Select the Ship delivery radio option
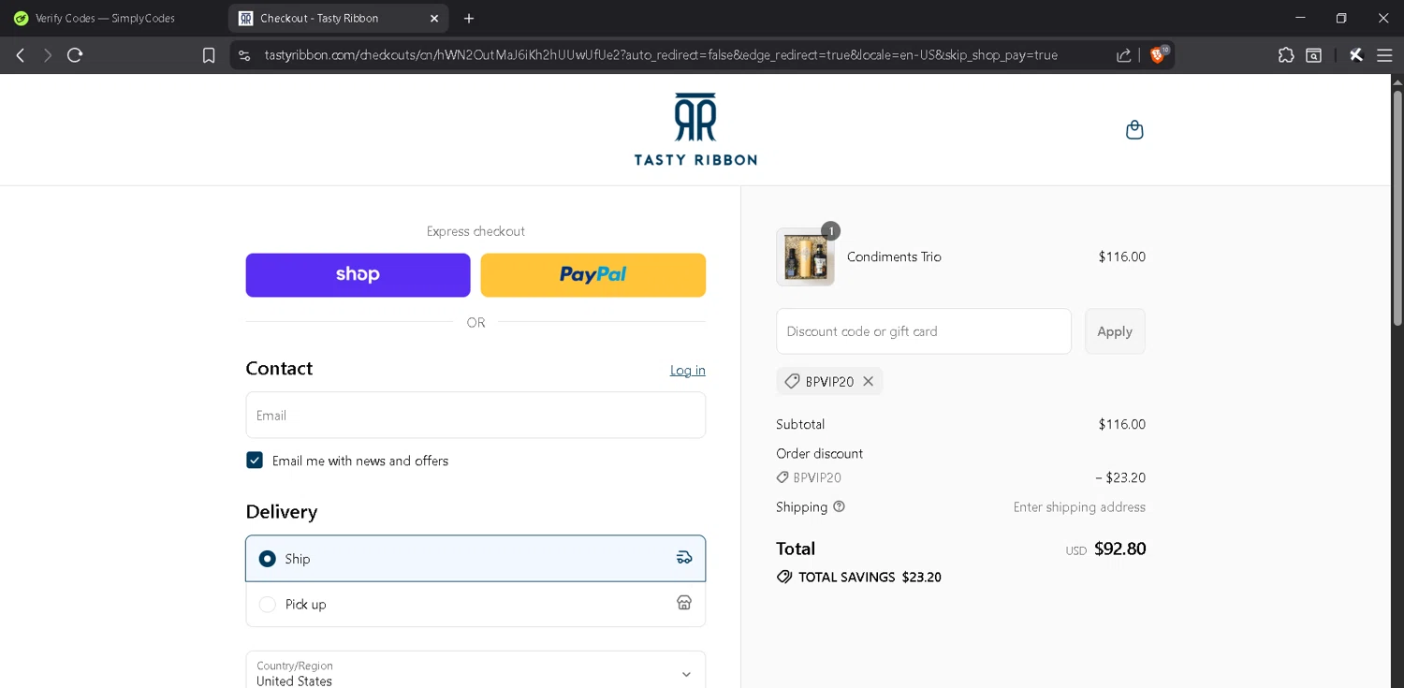The height and width of the screenshot is (688, 1404). (x=267, y=559)
